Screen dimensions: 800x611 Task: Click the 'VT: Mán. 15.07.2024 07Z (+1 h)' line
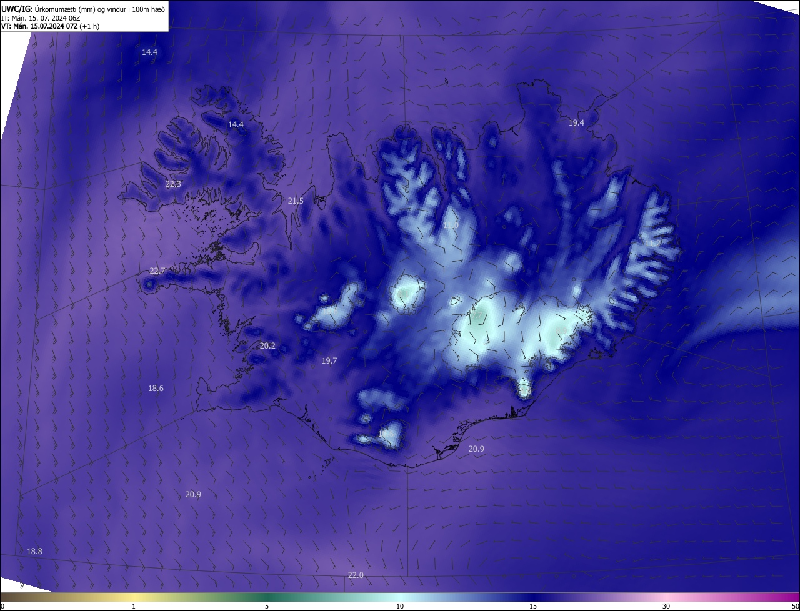[50, 26]
